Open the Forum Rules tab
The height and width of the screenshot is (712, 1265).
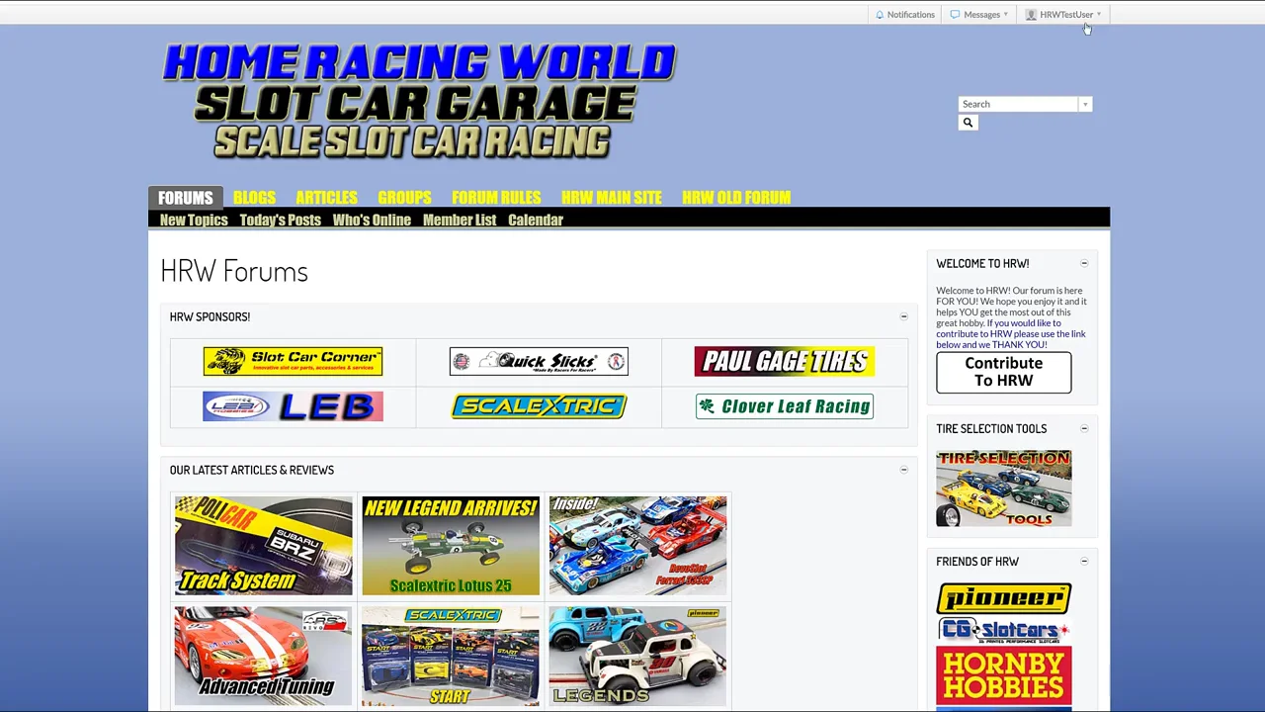click(496, 198)
